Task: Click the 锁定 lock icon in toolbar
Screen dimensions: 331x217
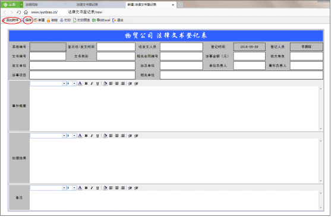Action: (x=48, y=20)
